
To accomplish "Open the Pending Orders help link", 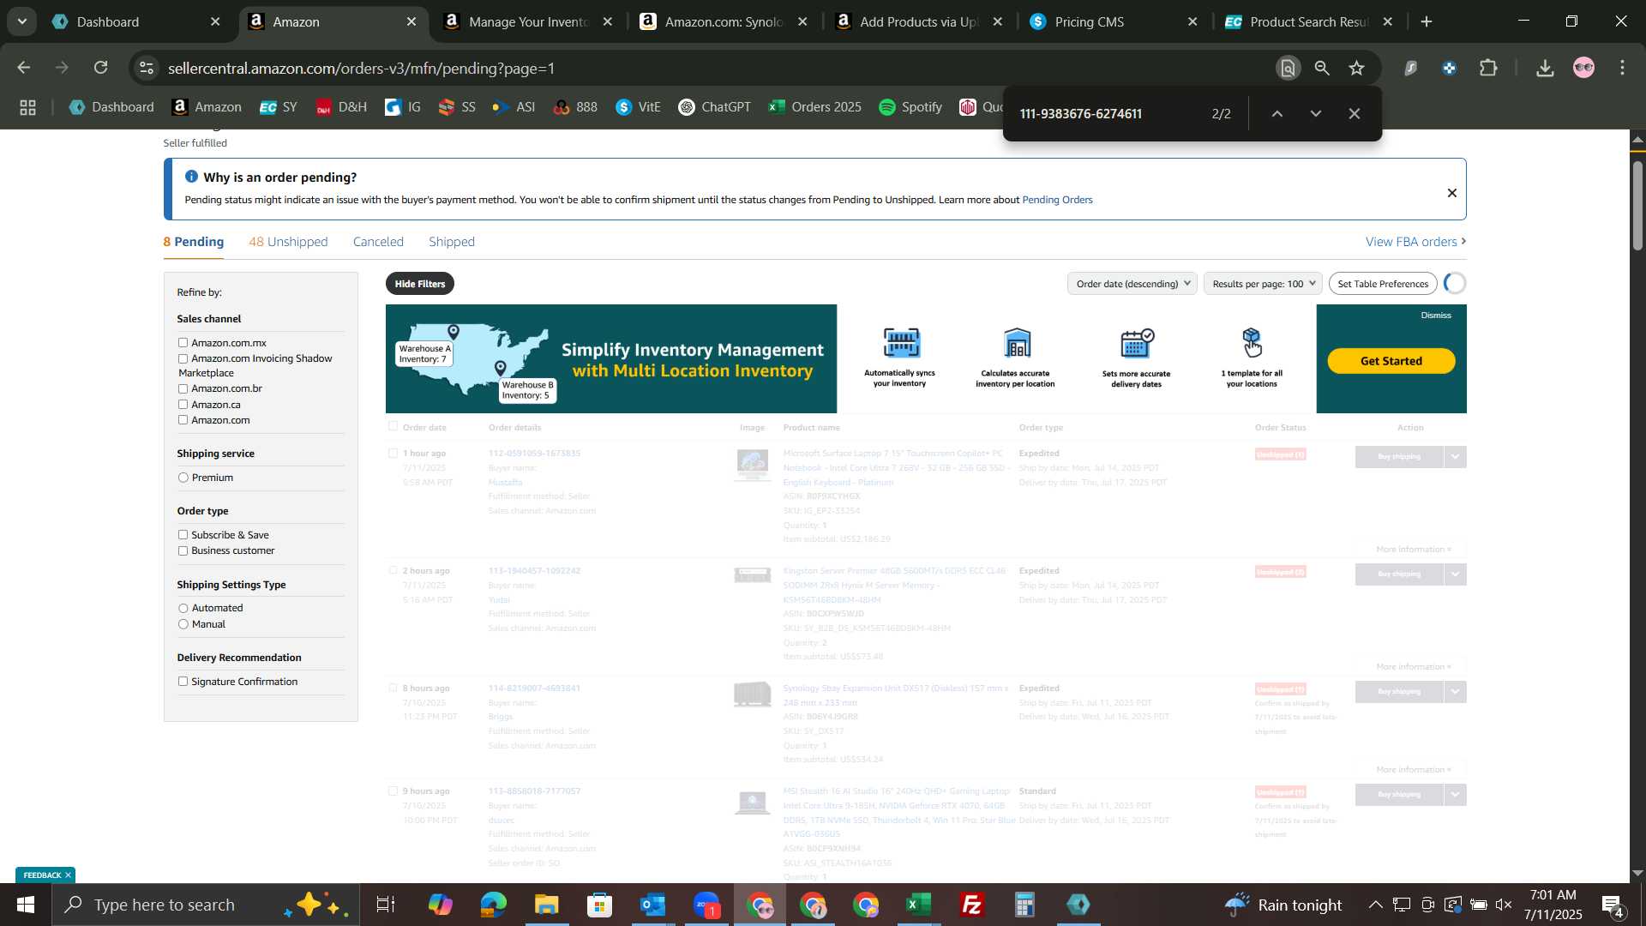I will pyautogui.click(x=1057, y=200).
